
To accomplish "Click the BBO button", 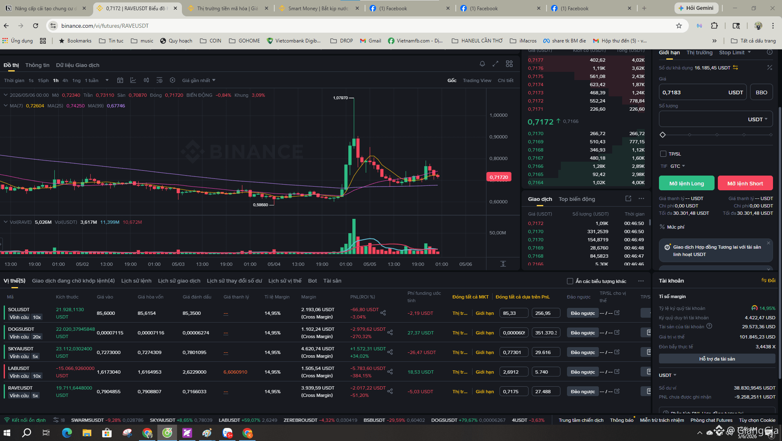I will point(762,92).
